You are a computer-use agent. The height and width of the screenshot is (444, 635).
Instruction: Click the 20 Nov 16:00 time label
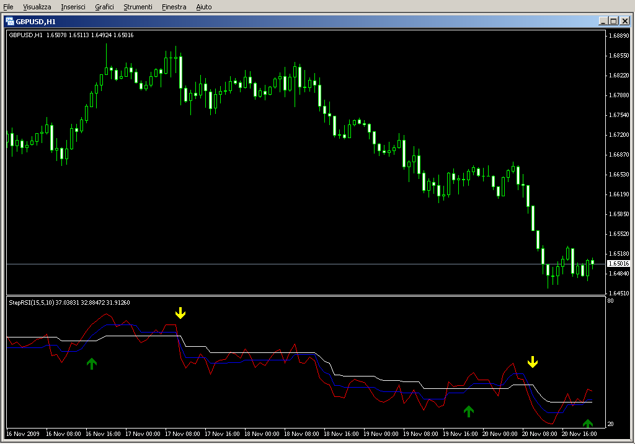[579, 434]
